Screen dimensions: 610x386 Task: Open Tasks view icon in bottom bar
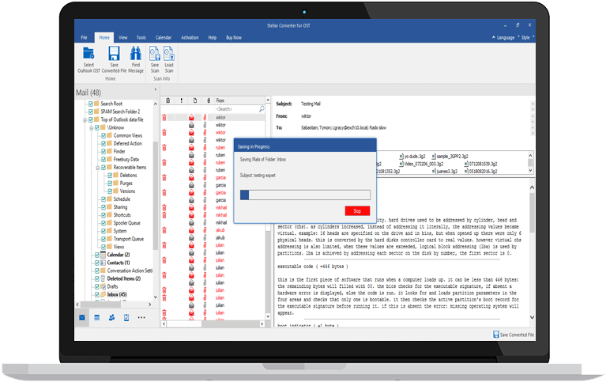click(126, 318)
